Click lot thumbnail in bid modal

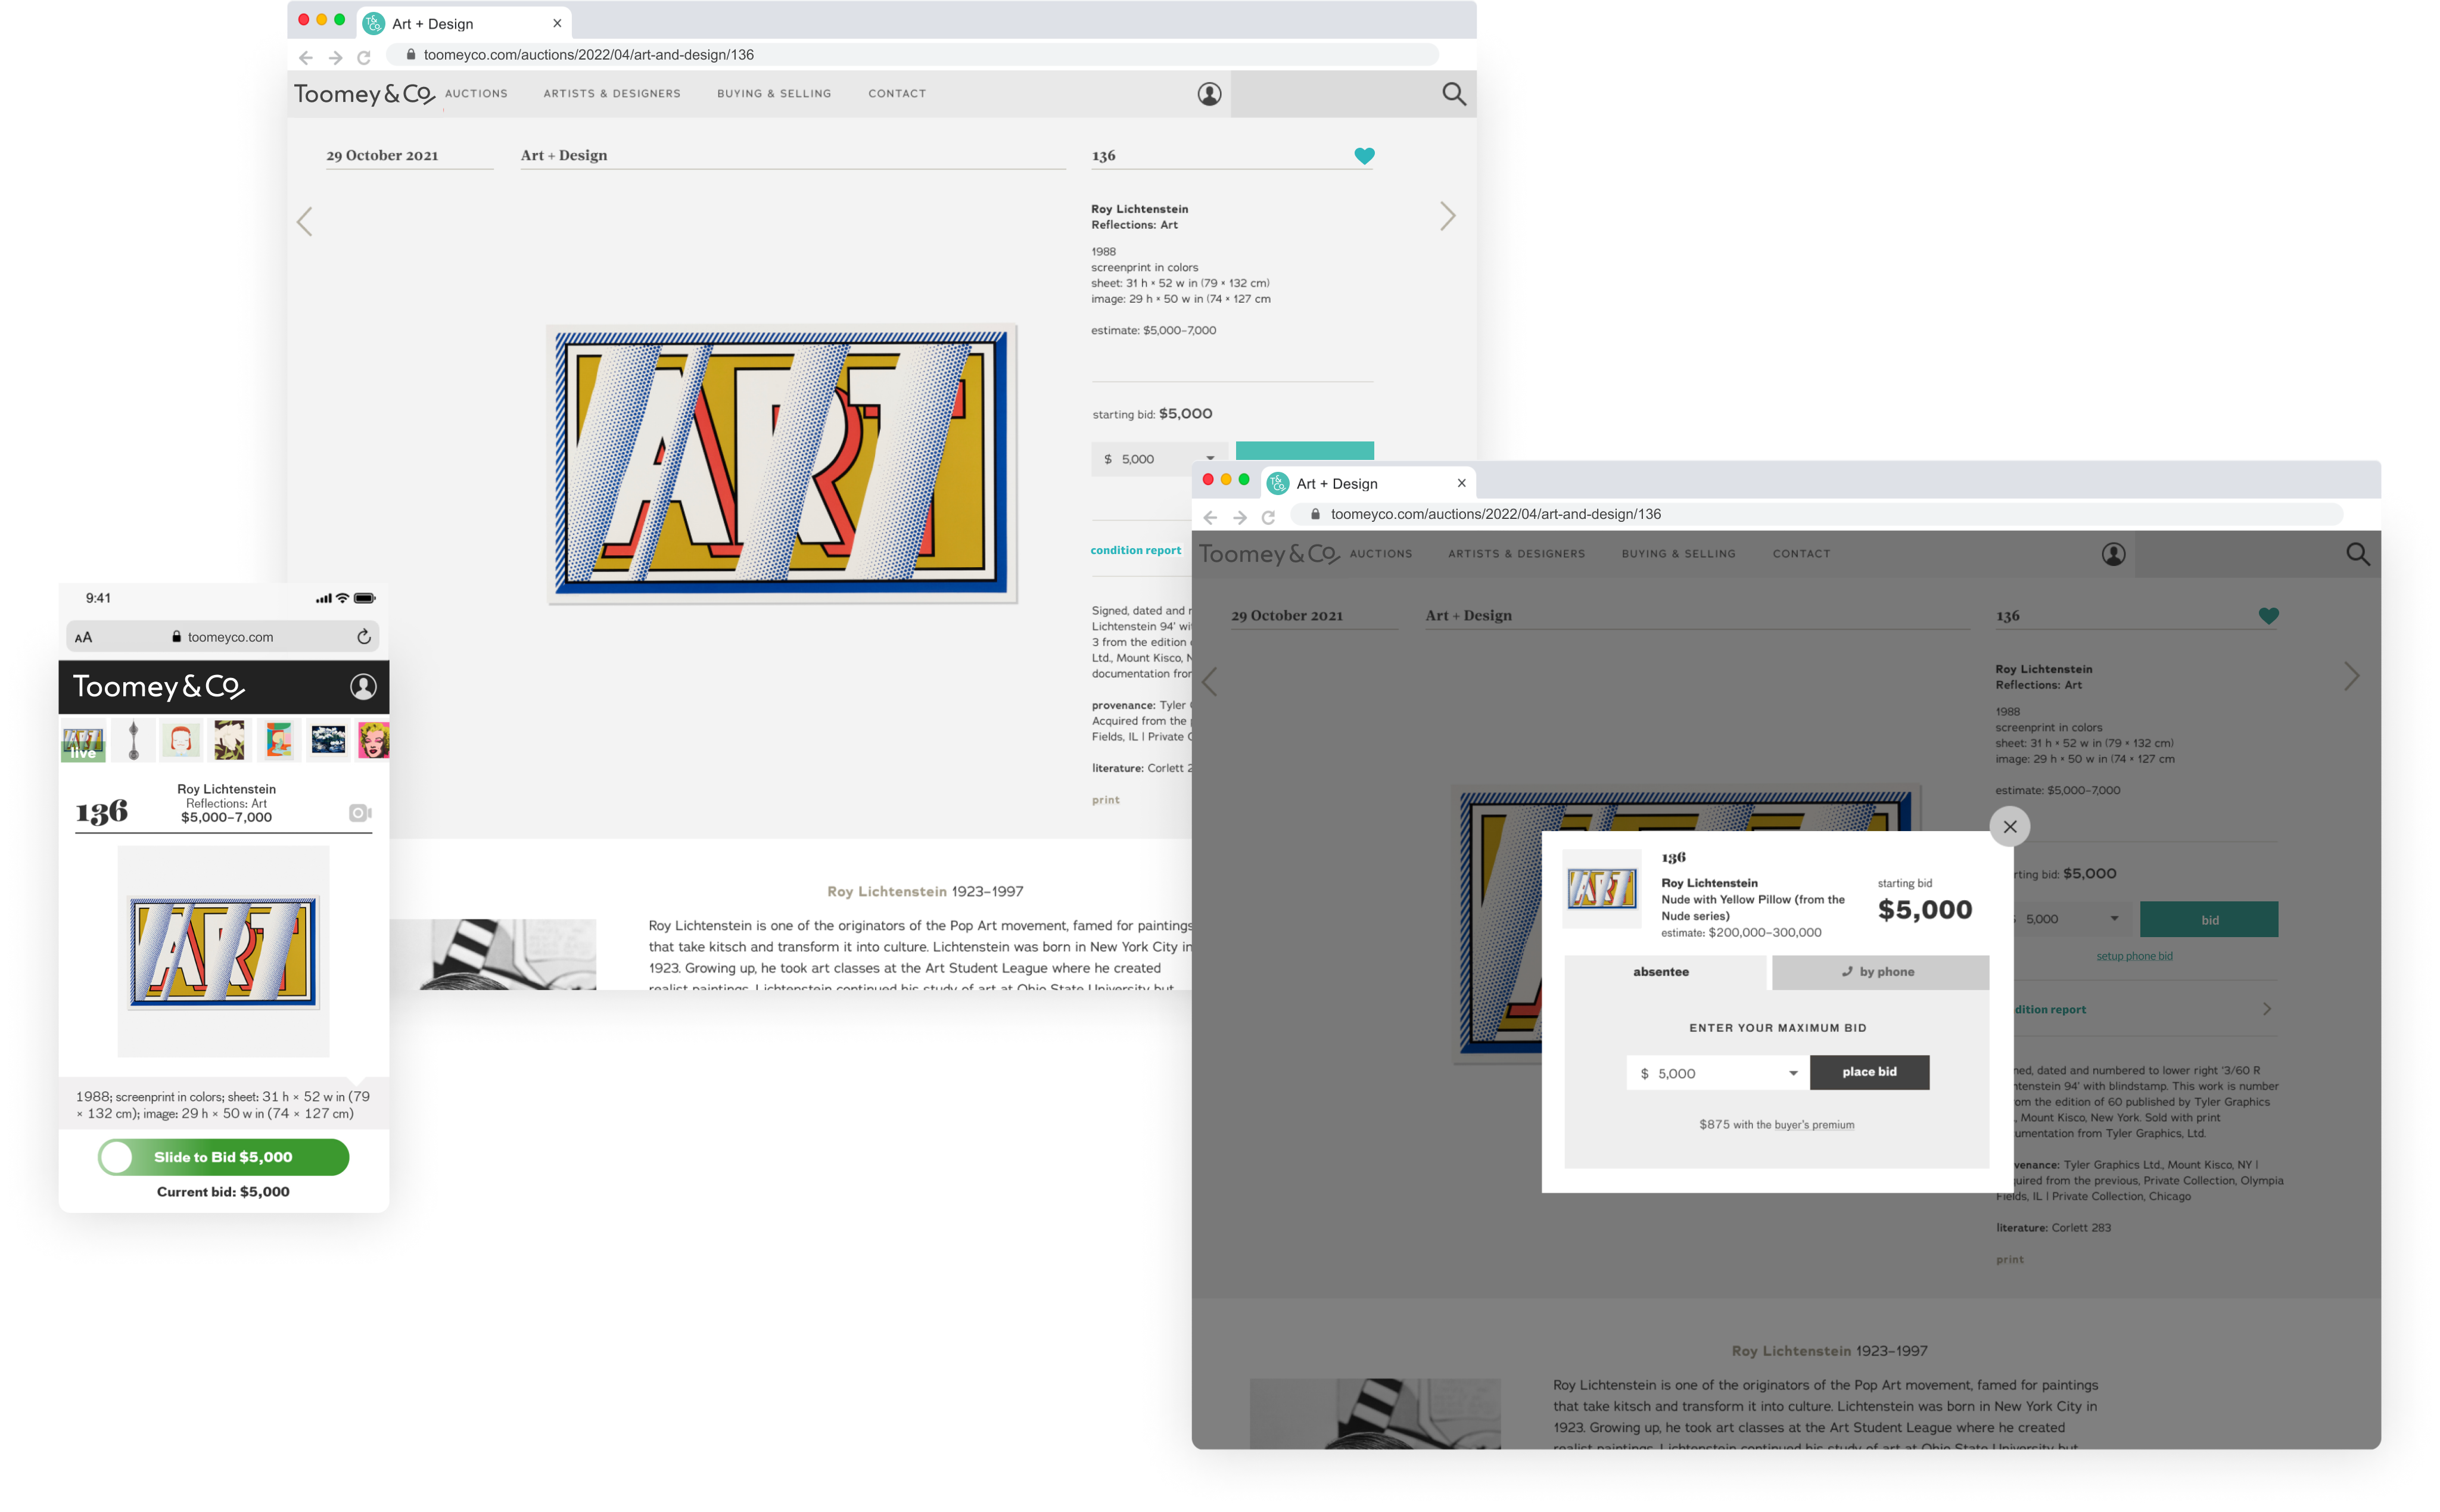point(1602,889)
